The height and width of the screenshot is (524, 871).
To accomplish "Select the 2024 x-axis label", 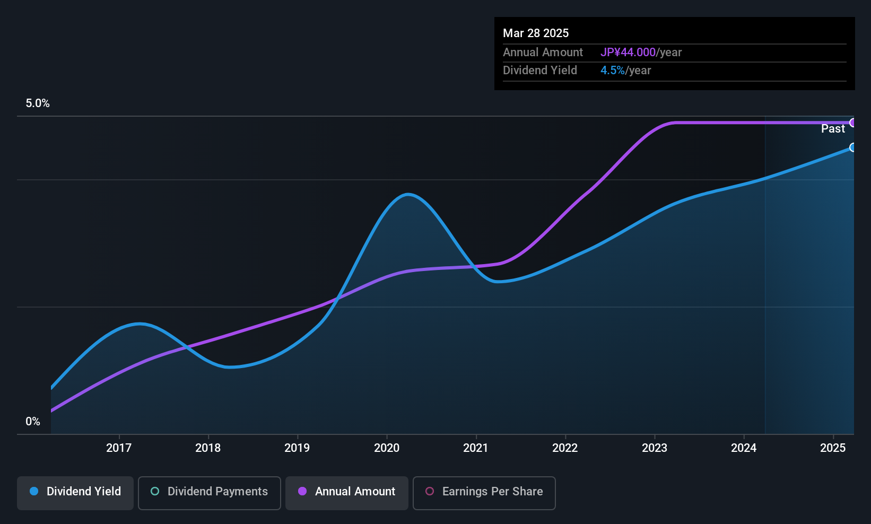I will click(744, 448).
